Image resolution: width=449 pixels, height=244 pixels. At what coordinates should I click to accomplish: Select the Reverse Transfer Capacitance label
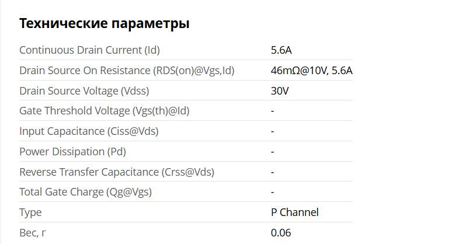click(117, 172)
